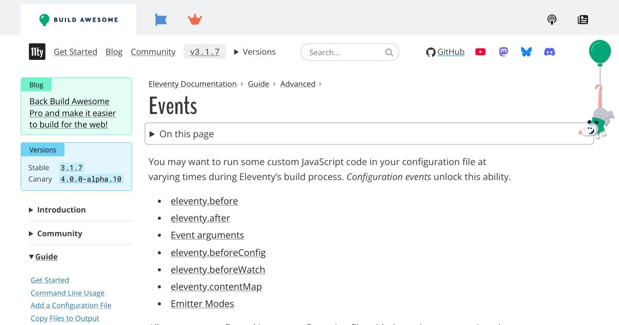Open the Community nav link
Screen dimensions: 619x325
pyautogui.click(x=153, y=52)
